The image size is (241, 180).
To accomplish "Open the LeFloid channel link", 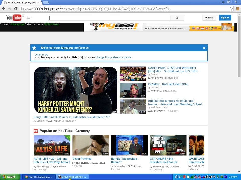I will [x=40, y=121].
